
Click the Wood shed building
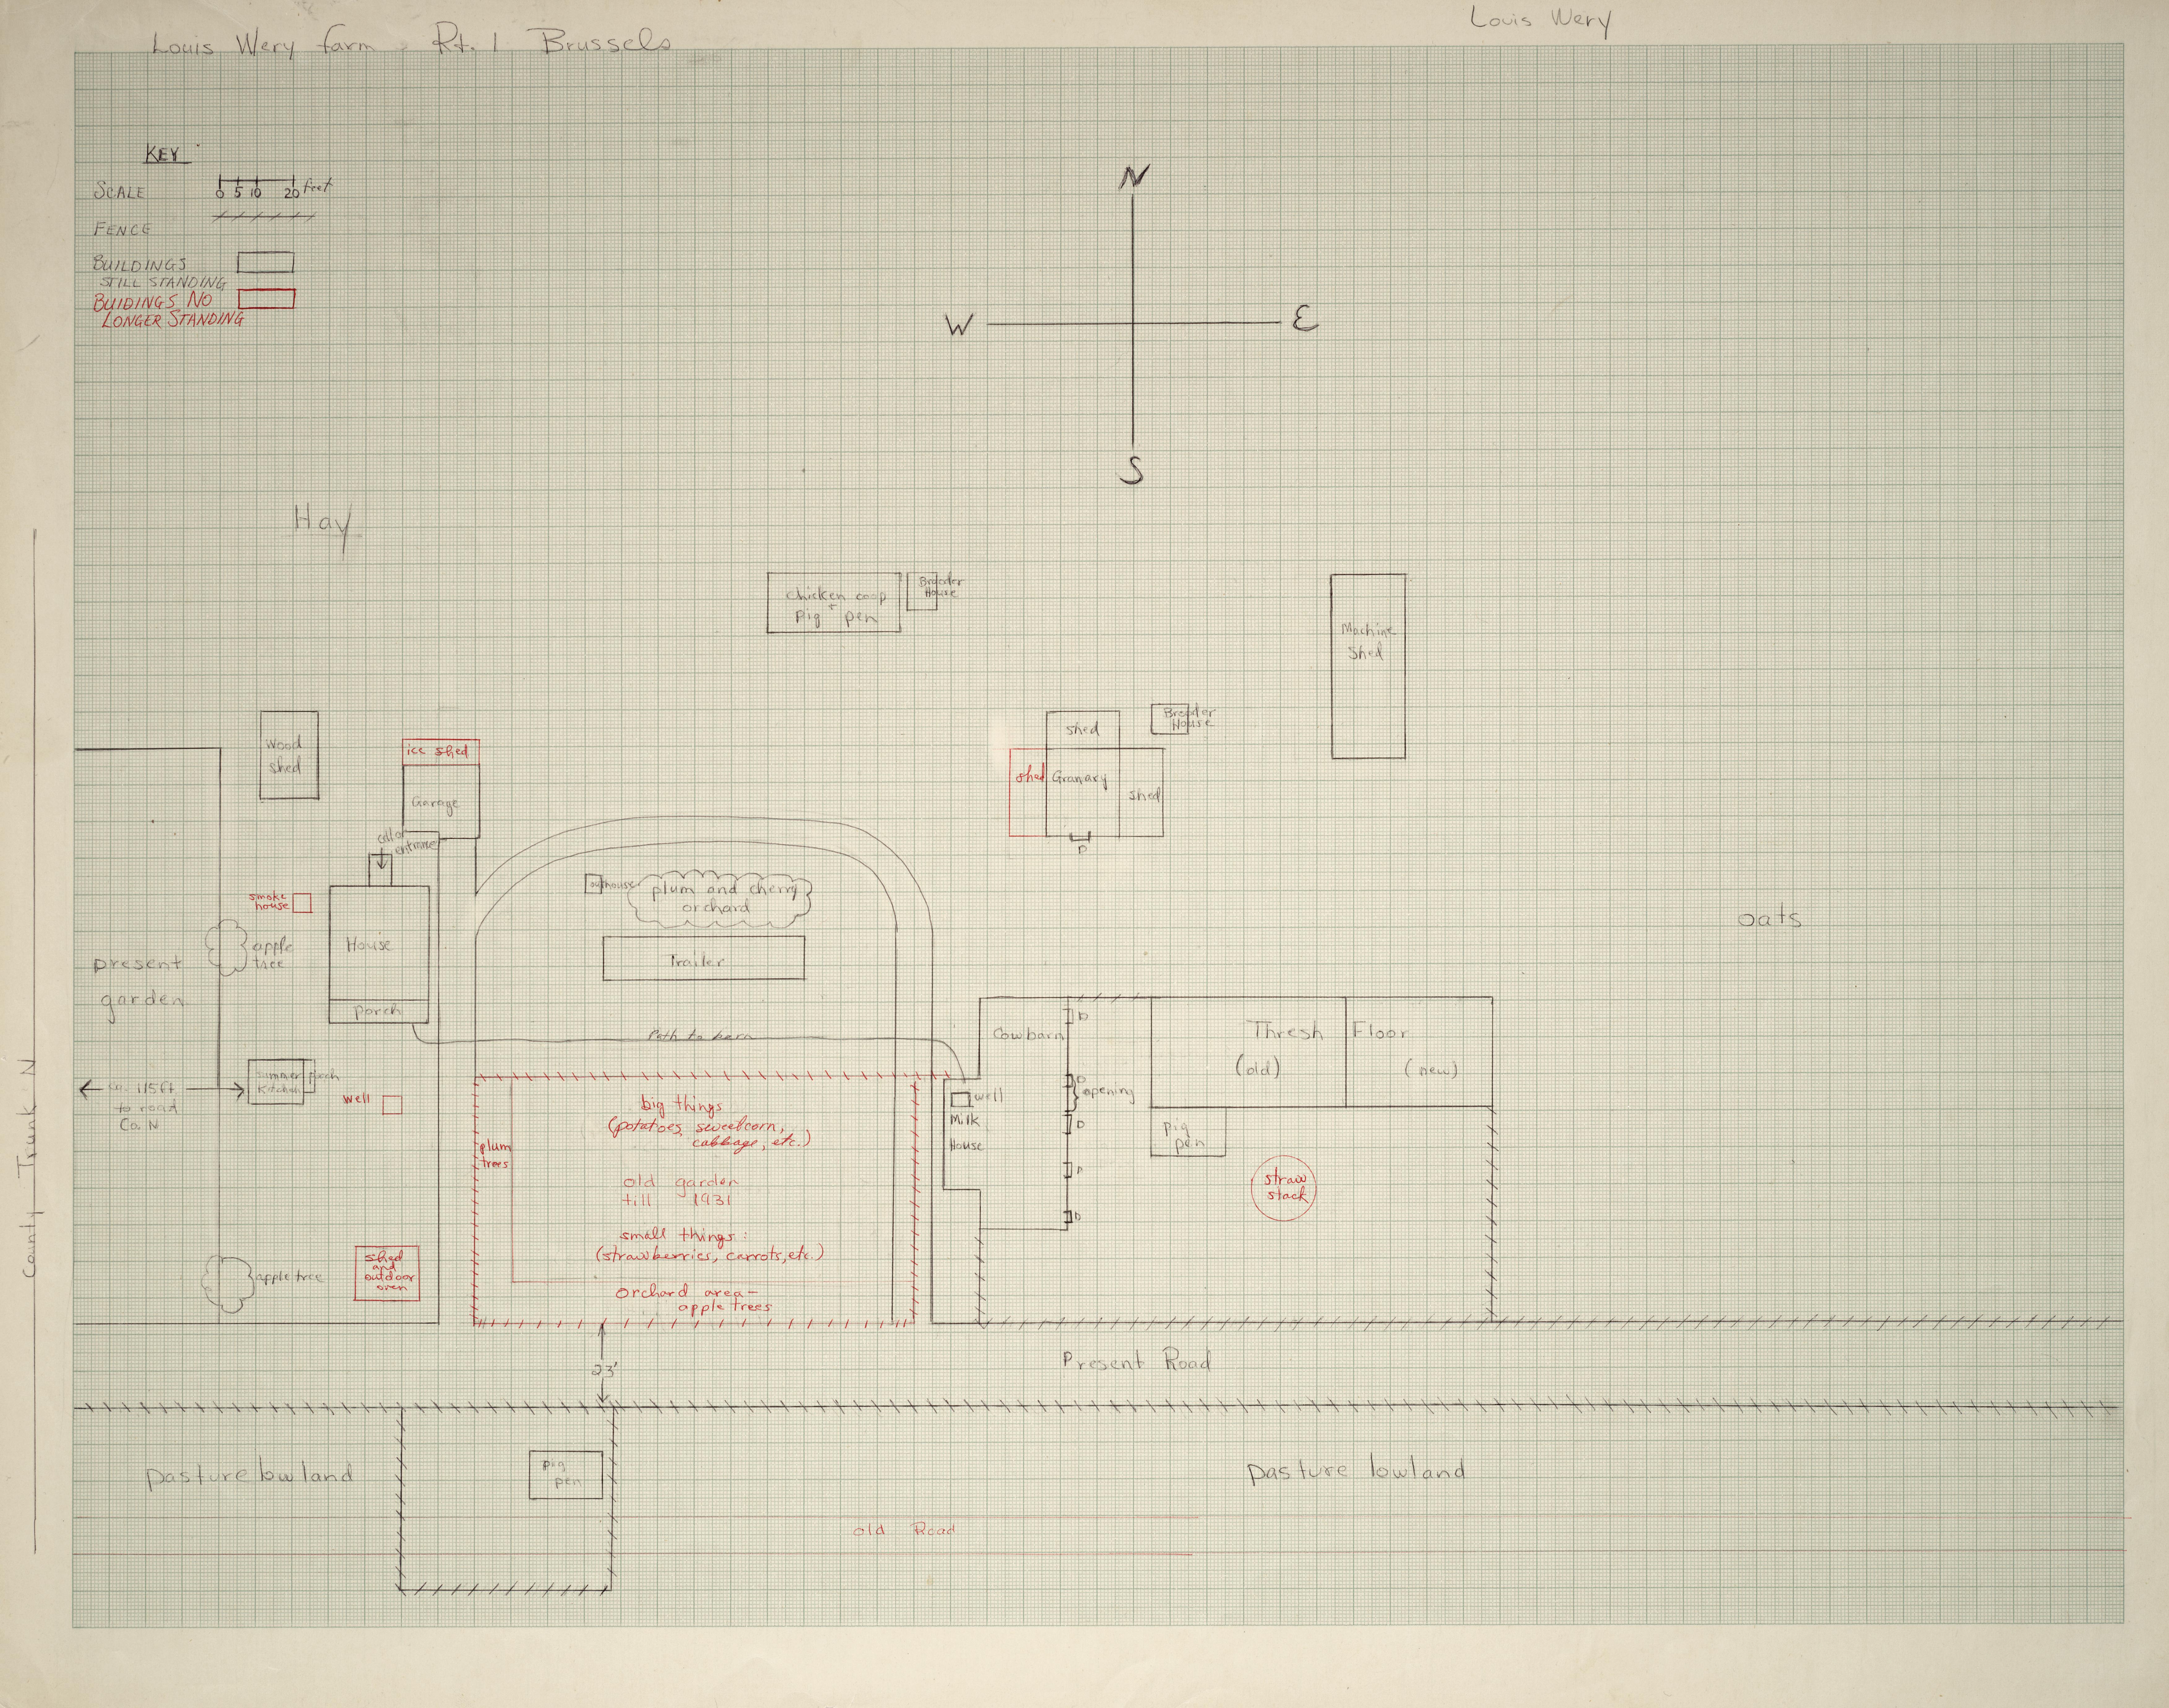[289, 755]
